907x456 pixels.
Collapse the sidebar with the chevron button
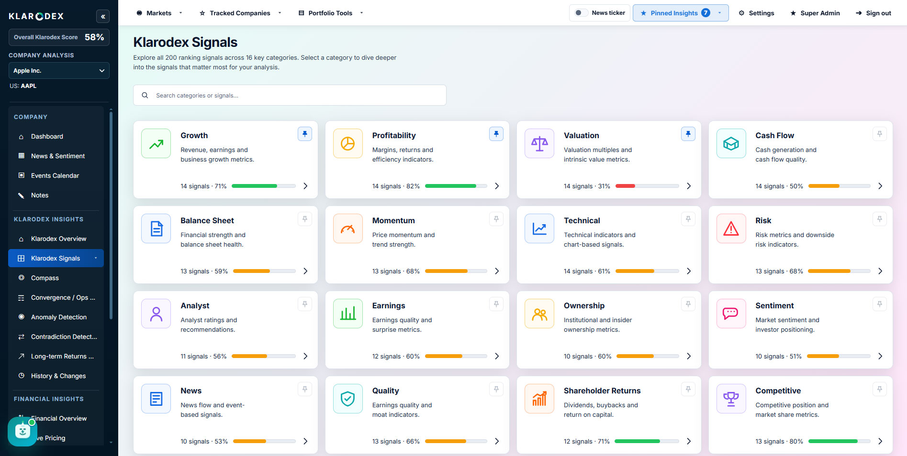102,16
